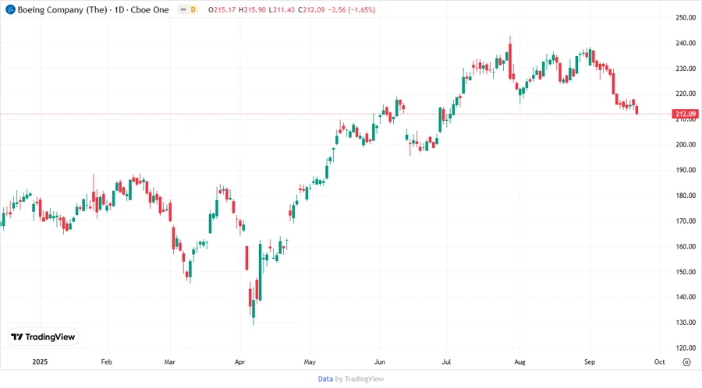Click the delayed data 'D' indicator
This screenshot has width=702, height=388.
193,9
